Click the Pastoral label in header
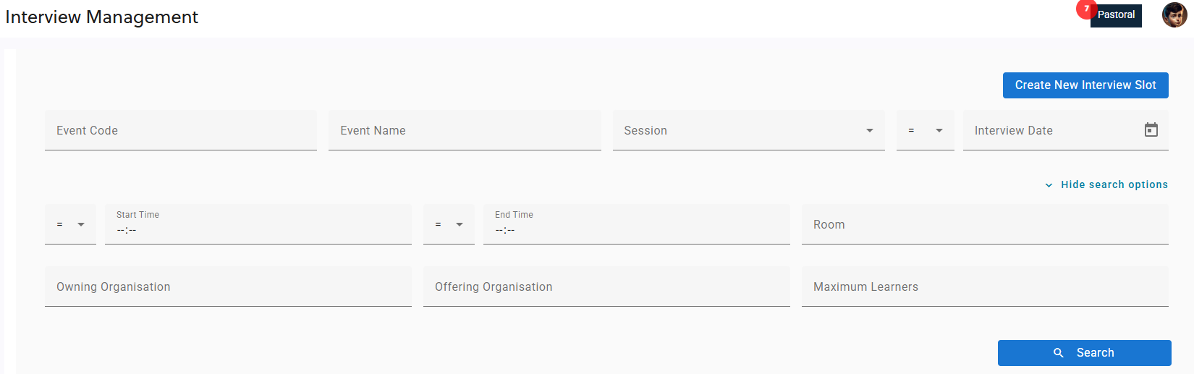 pos(1117,15)
